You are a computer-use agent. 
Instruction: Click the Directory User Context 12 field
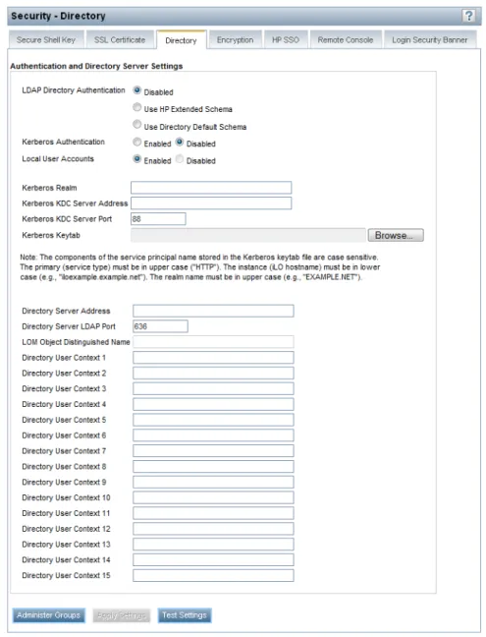(213, 529)
